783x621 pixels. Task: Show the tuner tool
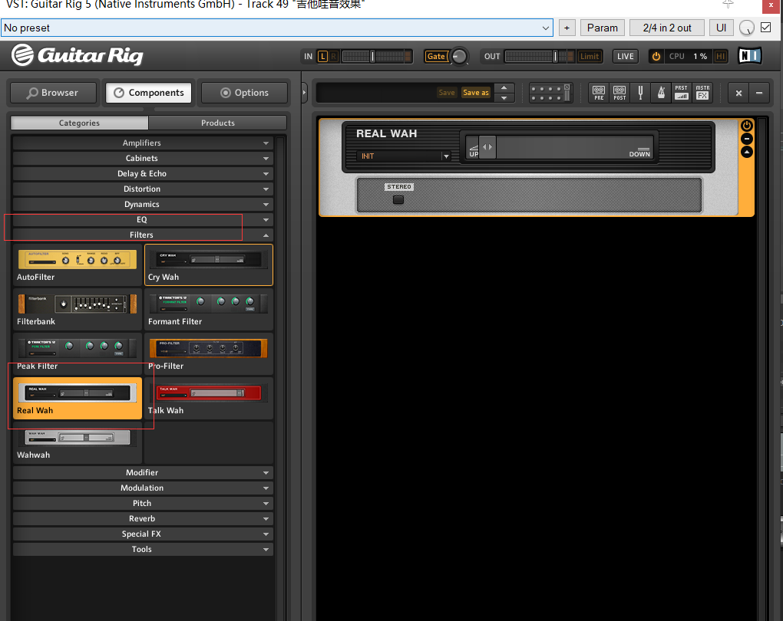[x=640, y=93]
